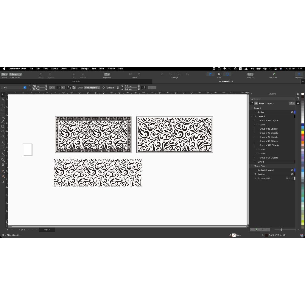Select the Pick tool in the toolbox
Image resolution: width=305 pixels, height=305 pixels.
(x=3, y=95)
